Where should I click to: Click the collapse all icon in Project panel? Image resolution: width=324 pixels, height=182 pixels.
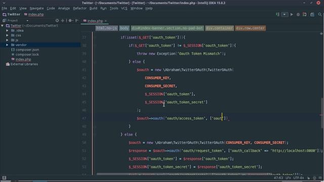tap(63, 20)
